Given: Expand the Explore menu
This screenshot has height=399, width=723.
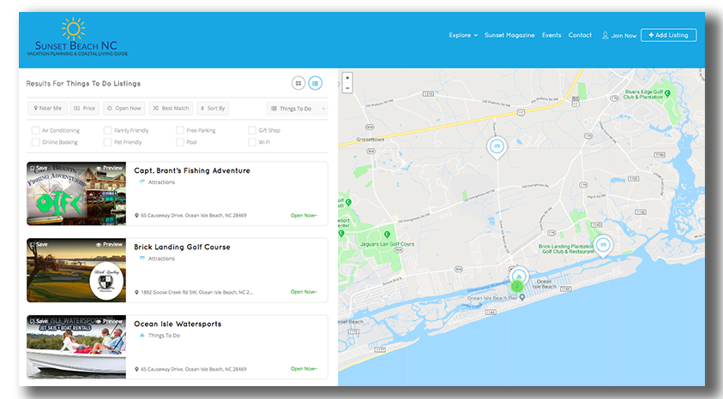Looking at the screenshot, I should click(x=463, y=35).
